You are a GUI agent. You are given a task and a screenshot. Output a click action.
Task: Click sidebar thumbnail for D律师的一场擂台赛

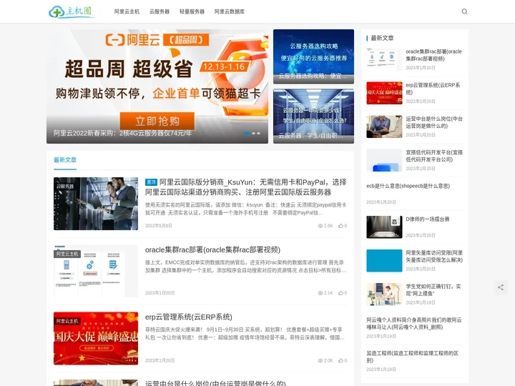(384, 227)
